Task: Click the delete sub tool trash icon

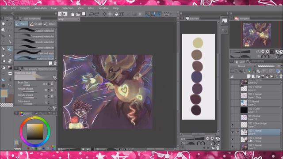Action: (55, 63)
